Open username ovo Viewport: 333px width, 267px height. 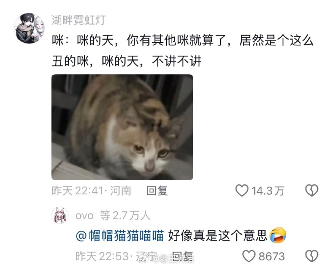click(84, 216)
